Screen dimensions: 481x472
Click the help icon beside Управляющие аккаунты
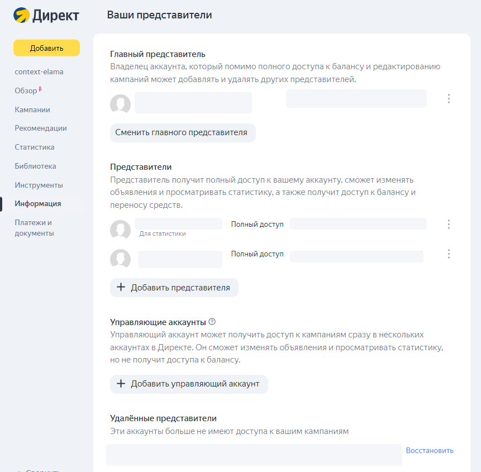[x=212, y=322]
